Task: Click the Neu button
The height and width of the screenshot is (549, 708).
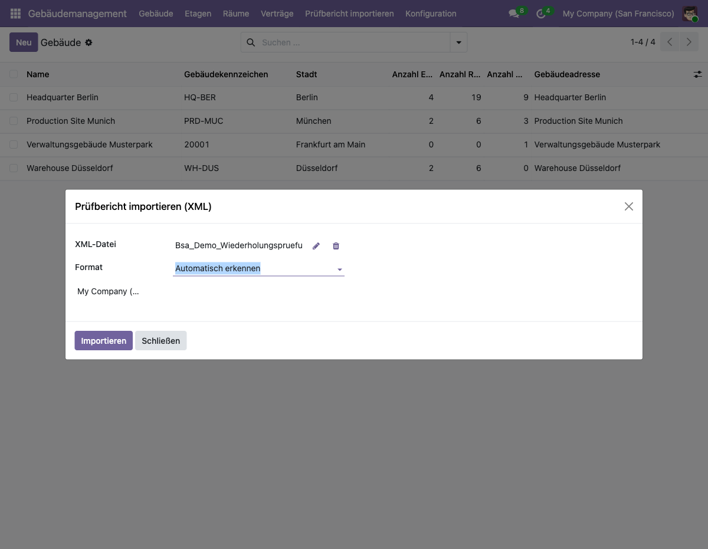Action: (24, 42)
